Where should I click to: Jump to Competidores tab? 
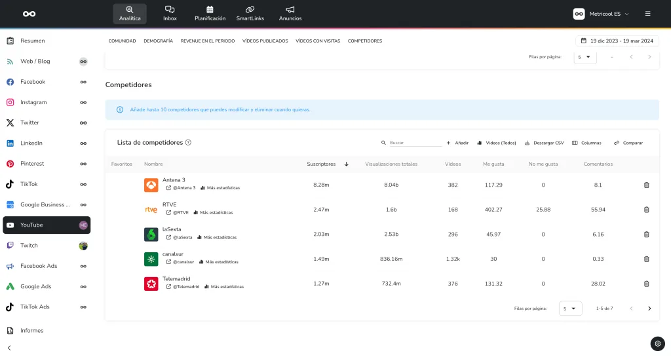click(364, 41)
